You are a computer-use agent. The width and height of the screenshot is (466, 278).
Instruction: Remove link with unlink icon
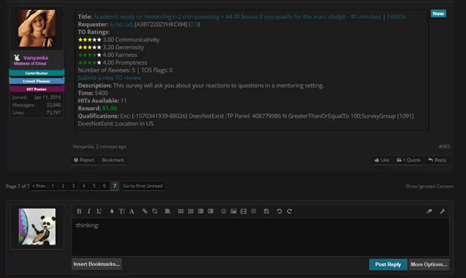pos(155,211)
